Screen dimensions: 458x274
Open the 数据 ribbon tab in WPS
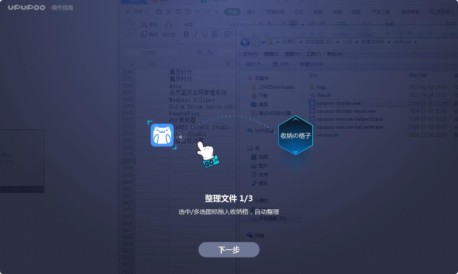click(x=318, y=12)
